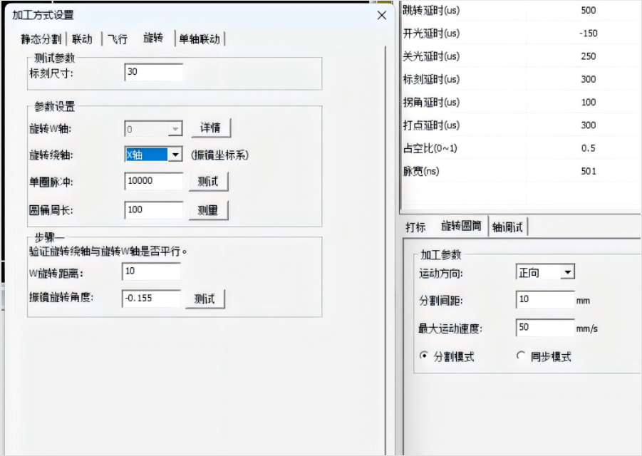Click the 跳转延时 value 500
Screen dimensions: 642x456
coord(589,10)
